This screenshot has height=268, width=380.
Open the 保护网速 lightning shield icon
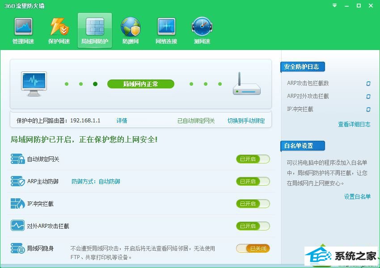[59, 27]
